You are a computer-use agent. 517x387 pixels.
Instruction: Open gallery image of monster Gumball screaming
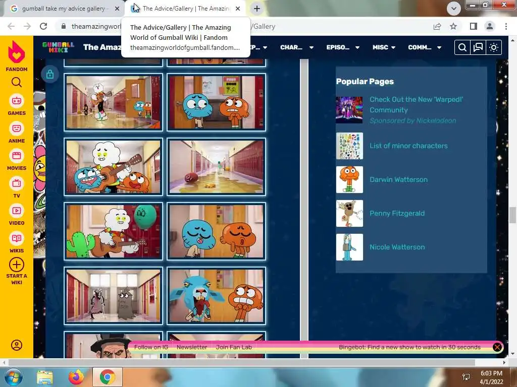click(216, 295)
